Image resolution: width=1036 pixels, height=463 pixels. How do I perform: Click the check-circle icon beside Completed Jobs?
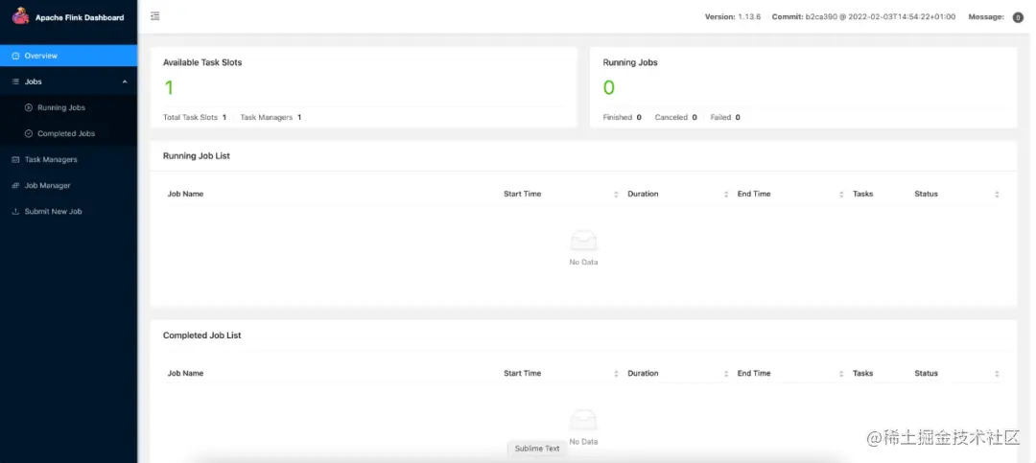[x=29, y=133]
